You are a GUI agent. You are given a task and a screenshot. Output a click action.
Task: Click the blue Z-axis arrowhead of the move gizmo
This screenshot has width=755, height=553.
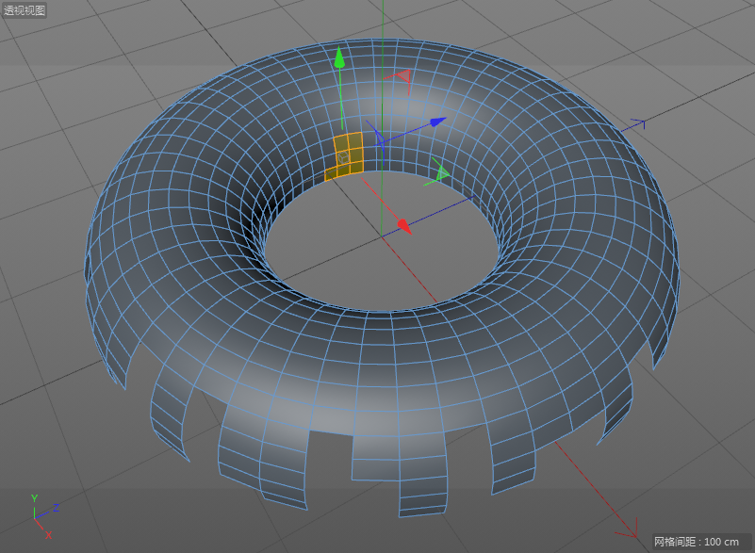point(437,122)
